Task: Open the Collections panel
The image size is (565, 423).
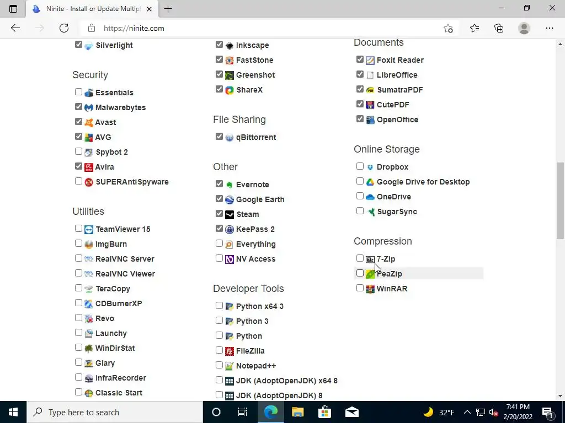Action: [x=499, y=28]
